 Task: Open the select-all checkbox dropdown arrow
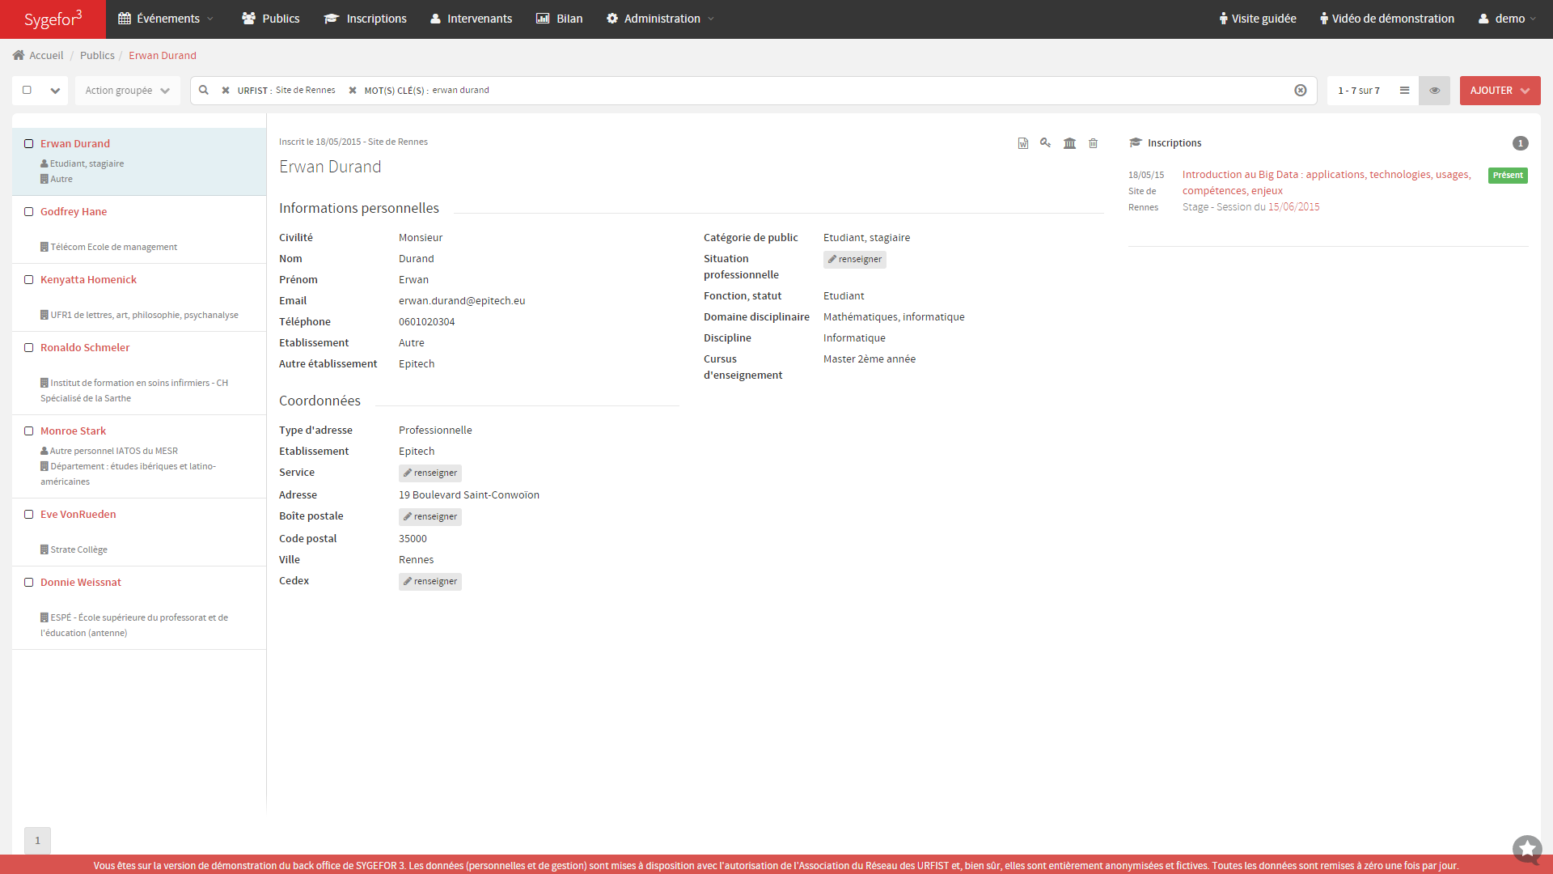tap(55, 91)
